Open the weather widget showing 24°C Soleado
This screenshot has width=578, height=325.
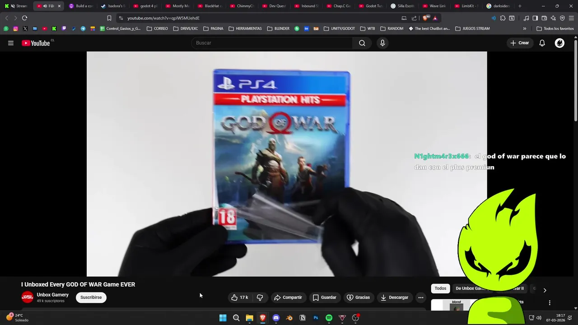[17, 318]
